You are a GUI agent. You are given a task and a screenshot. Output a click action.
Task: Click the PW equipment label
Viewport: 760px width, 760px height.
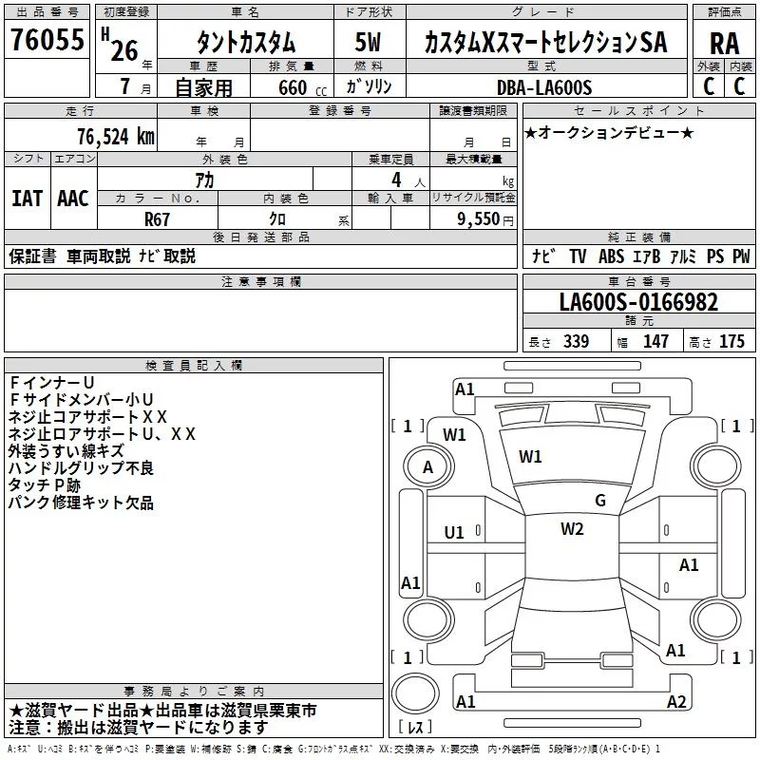tap(741, 256)
